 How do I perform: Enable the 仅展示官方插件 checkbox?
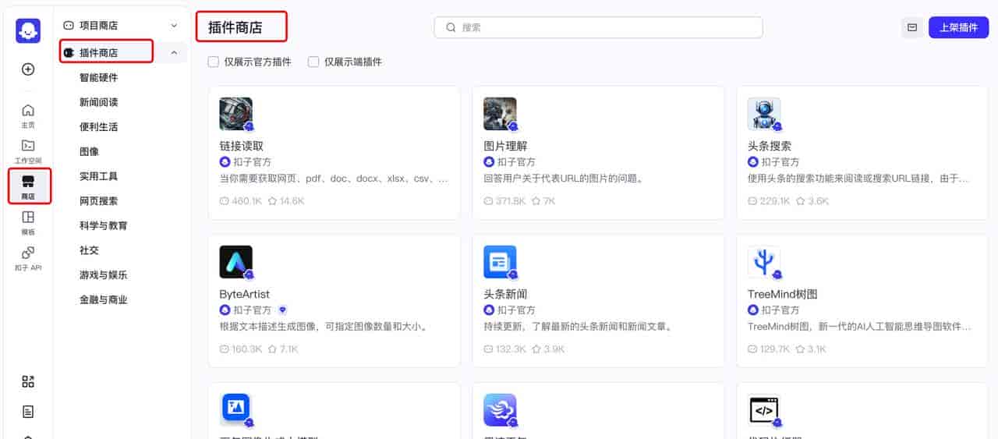click(x=213, y=62)
